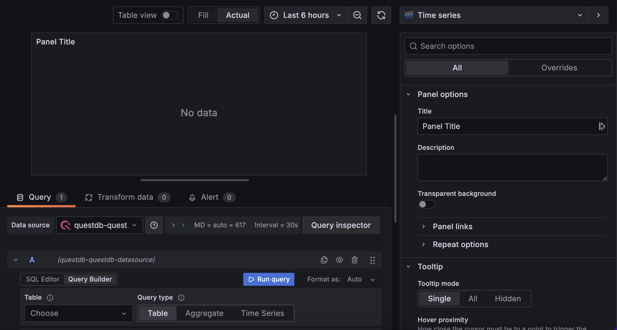The image size is (617, 330).
Task: Select the Time Series query type
Action: 262,313
